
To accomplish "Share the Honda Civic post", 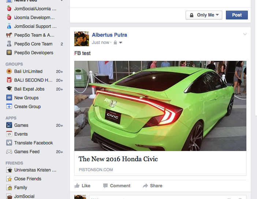I will click(x=153, y=186).
